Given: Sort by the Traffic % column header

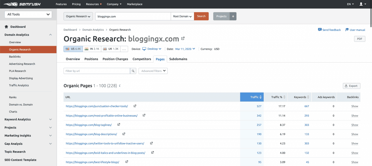Looking at the screenshot, I should click(x=276, y=97).
